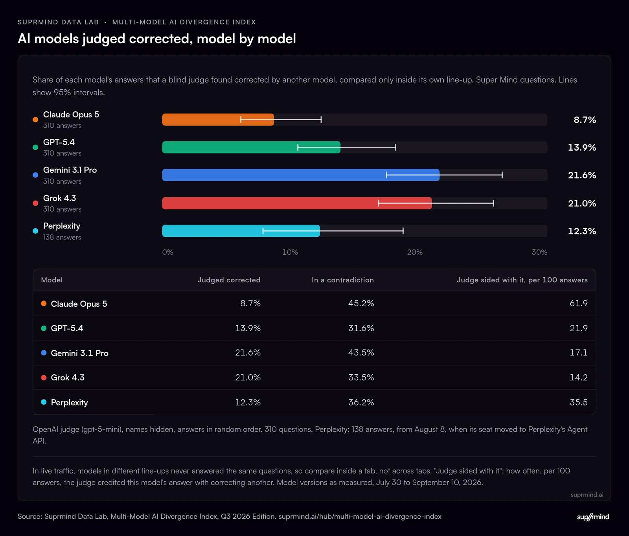This screenshot has width=629, height=536.
Task: Click the 61.9 judge sided value
Action: point(579,303)
